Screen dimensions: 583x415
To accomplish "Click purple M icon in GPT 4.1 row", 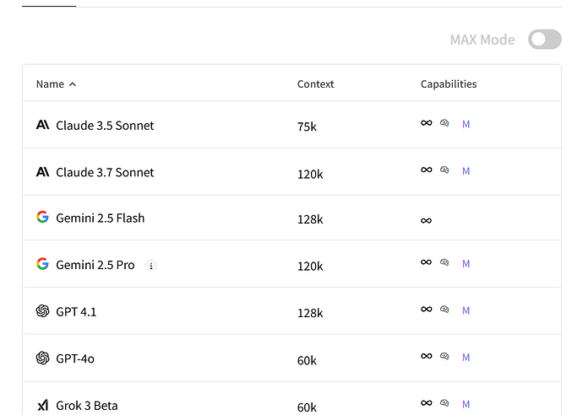I will 466,310.
